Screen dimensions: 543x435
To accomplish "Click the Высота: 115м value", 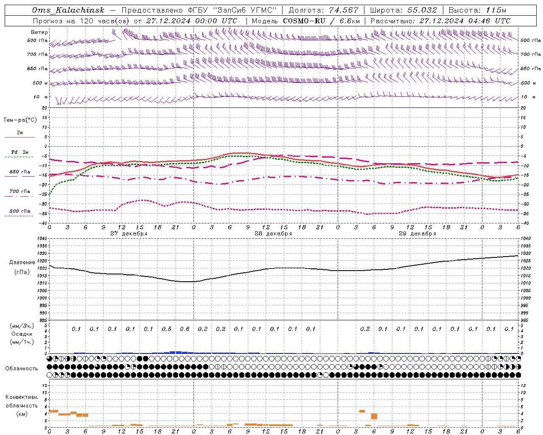I will [x=477, y=10].
